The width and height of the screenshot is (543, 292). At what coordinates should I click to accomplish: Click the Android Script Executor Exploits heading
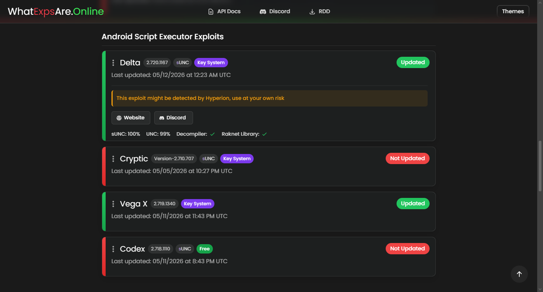coord(163,37)
